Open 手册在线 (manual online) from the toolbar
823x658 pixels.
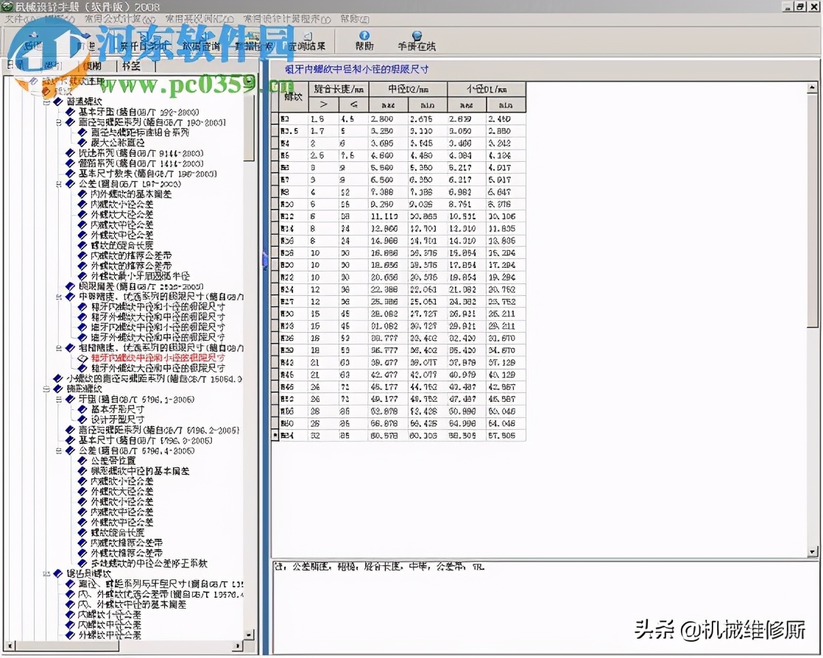pos(417,40)
